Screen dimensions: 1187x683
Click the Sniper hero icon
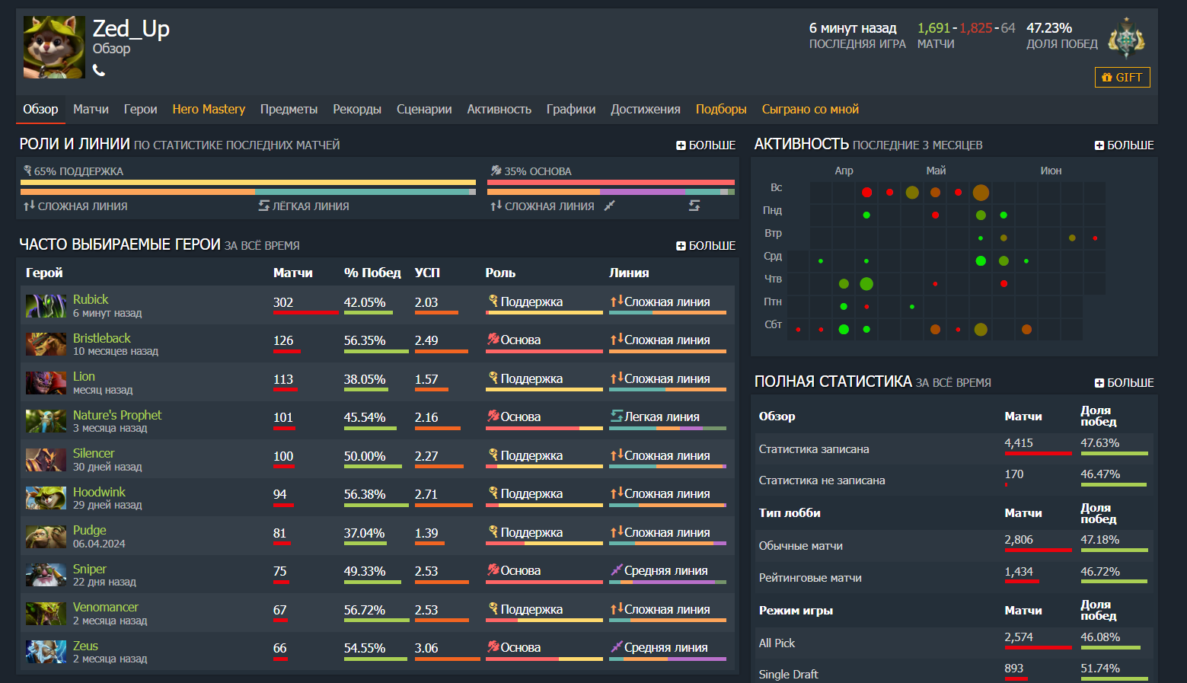point(46,575)
